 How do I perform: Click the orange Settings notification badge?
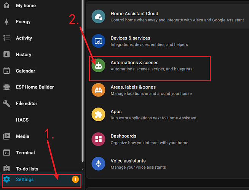75,179
